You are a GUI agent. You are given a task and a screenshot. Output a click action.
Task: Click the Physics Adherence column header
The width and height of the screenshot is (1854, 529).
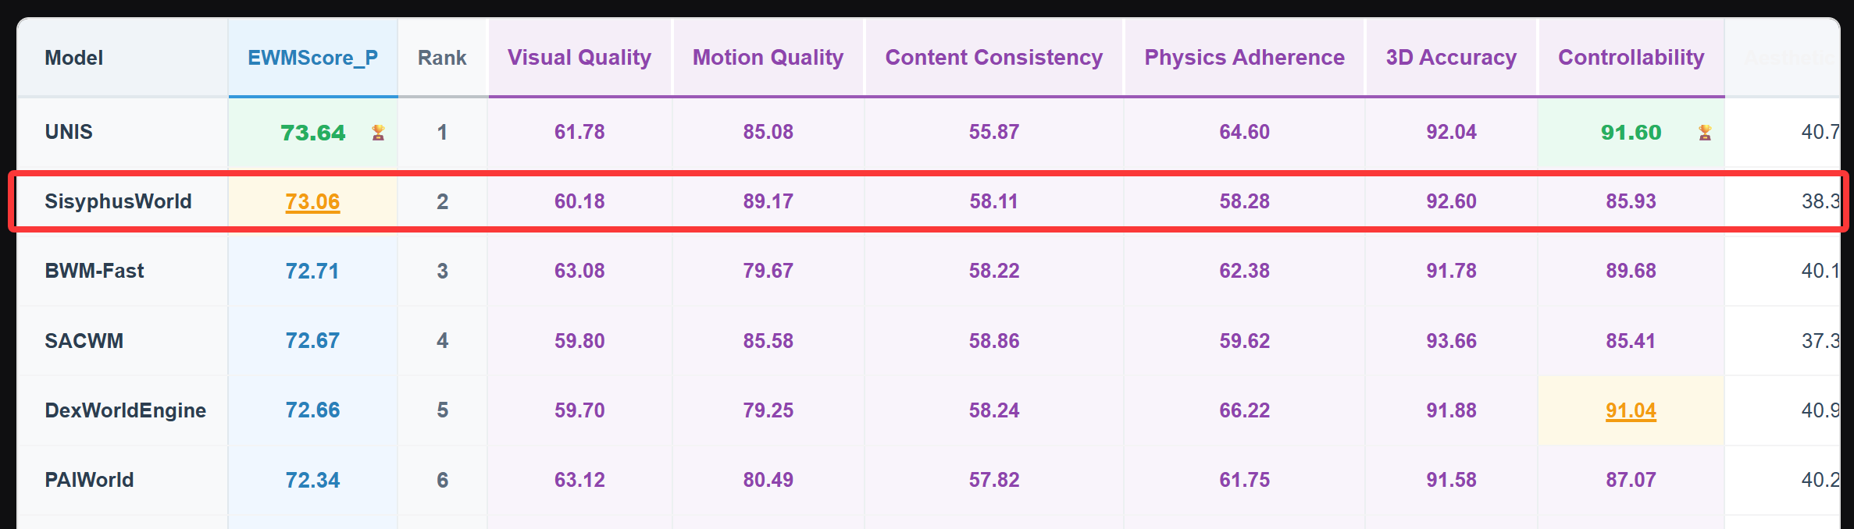[x=1245, y=58]
